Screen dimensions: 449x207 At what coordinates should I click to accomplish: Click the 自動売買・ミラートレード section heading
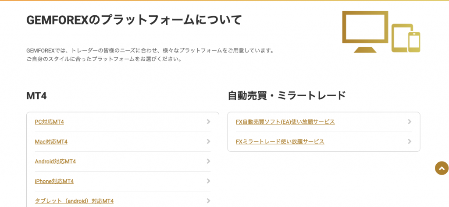286,95
